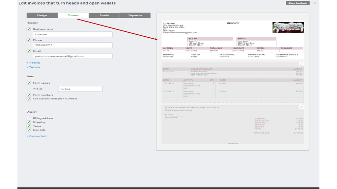The height and width of the screenshot is (189, 337).
Task: Click the + Website link
Action: point(33,67)
